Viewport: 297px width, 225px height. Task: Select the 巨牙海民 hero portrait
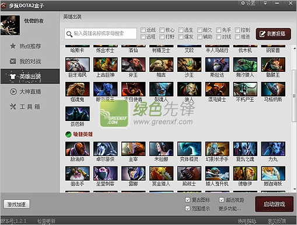pos(78,64)
